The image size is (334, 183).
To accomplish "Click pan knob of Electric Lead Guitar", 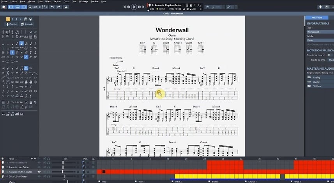I will pos(83,163).
